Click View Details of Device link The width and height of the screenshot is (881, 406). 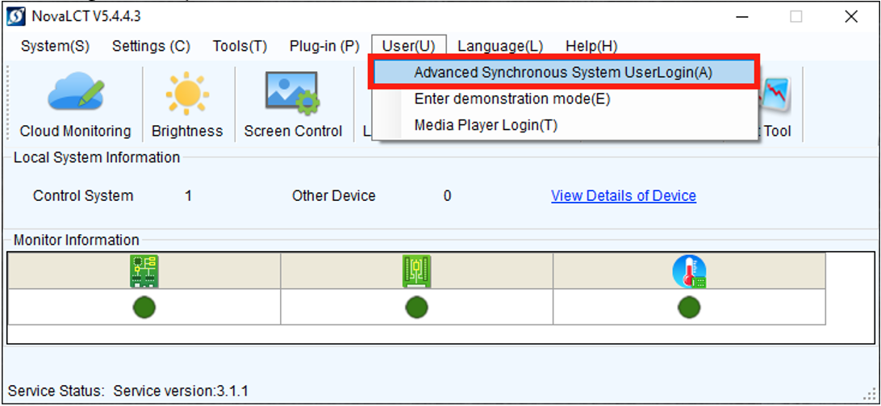click(x=623, y=195)
